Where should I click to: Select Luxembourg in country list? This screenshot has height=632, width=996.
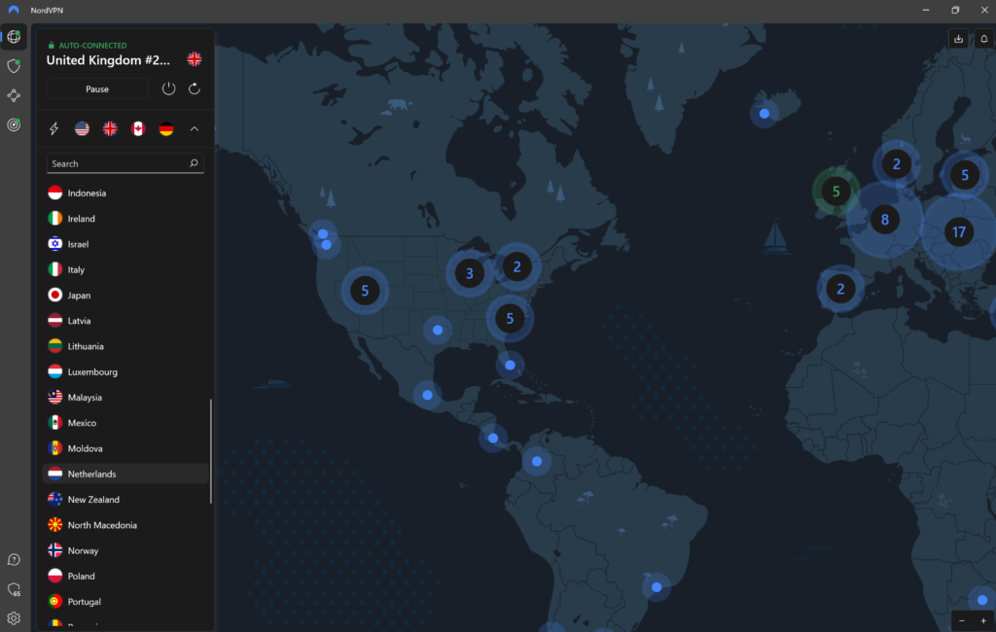(x=125, y=371)
